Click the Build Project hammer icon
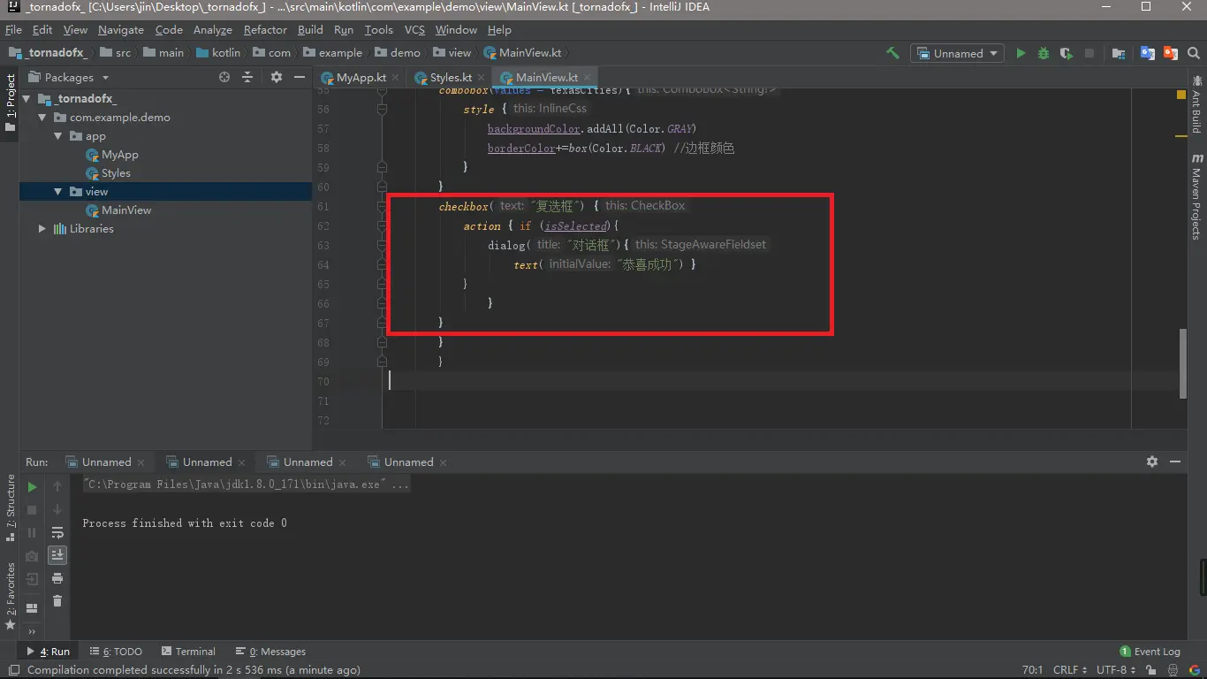Screen dimensions: 1207x679 coord(892,53)
